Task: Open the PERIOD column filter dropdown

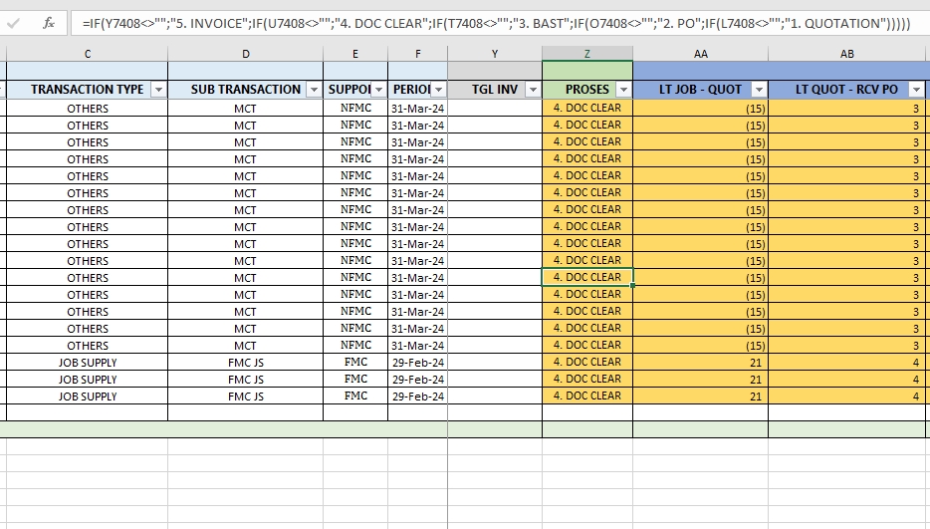Action: [438, 90]
